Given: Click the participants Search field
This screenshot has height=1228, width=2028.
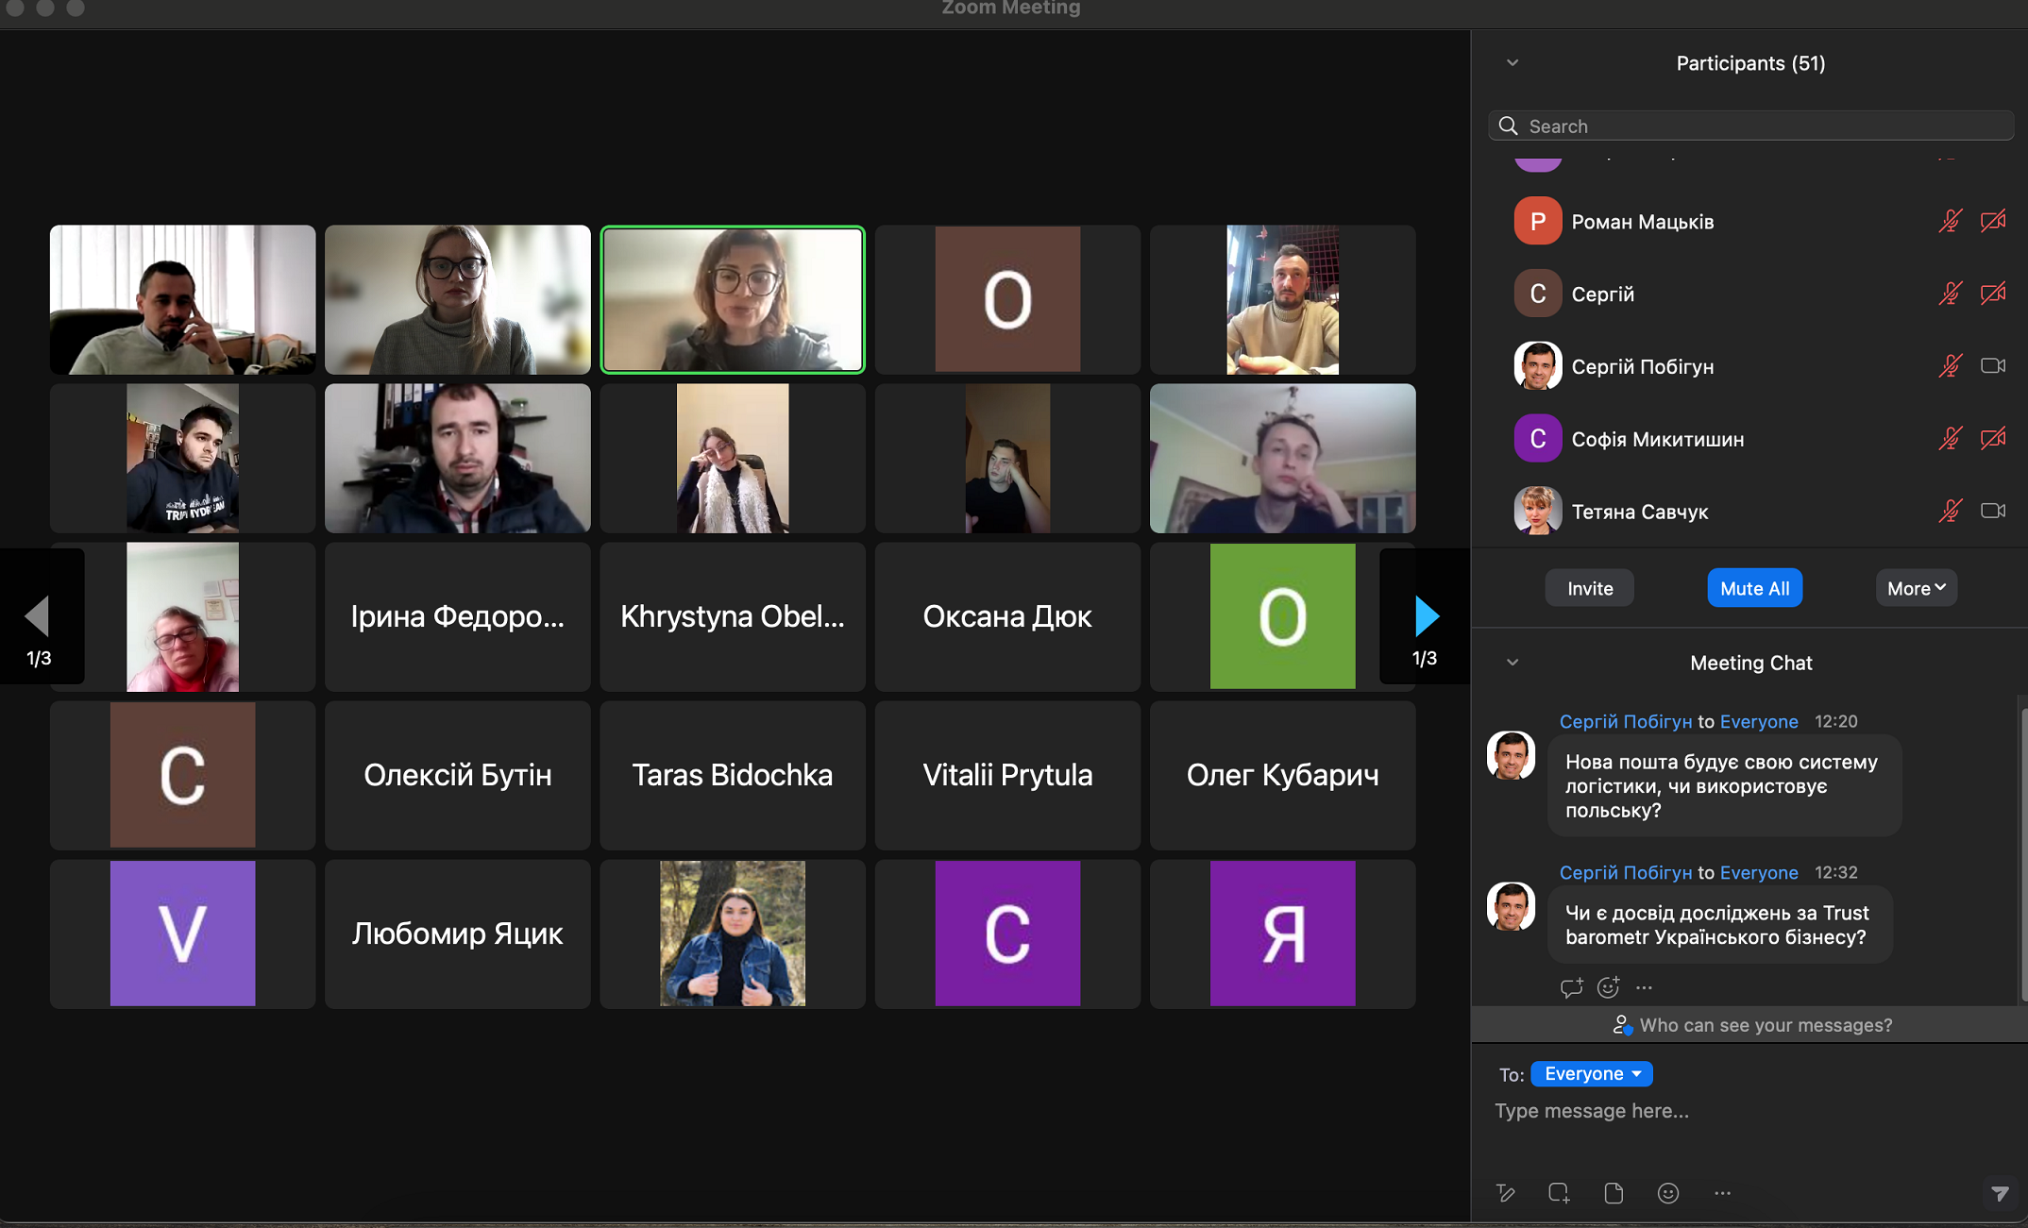Looking at the screenshot, I should [1751, 126].
